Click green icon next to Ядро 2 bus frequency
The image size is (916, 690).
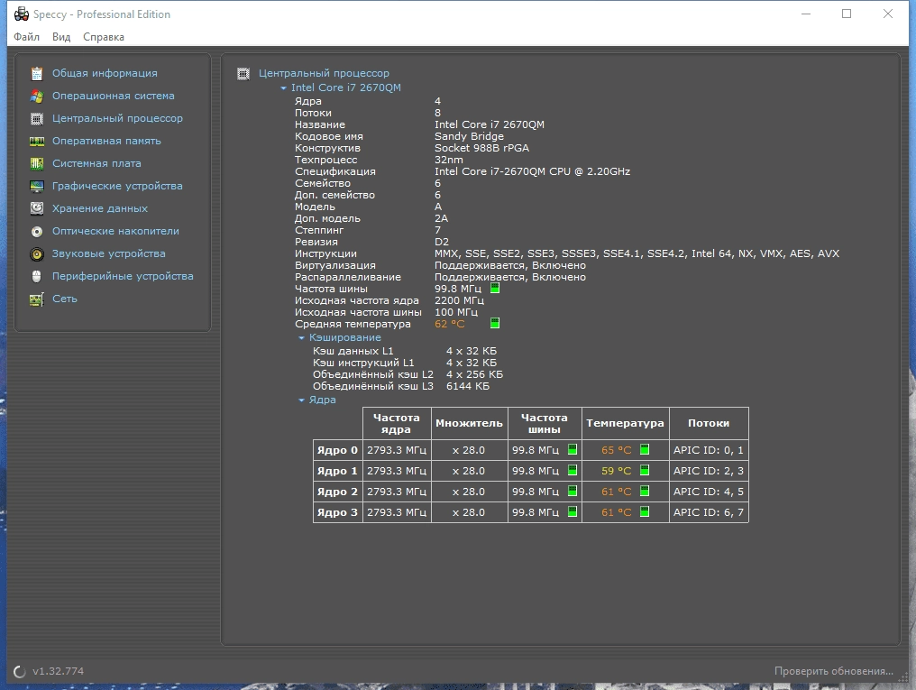click(572, 492)
